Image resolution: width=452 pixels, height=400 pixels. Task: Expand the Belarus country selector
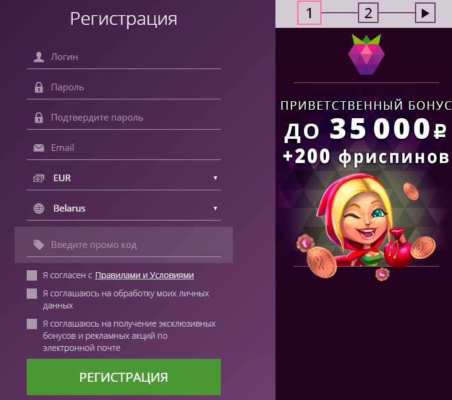click(x=124, y=208)
